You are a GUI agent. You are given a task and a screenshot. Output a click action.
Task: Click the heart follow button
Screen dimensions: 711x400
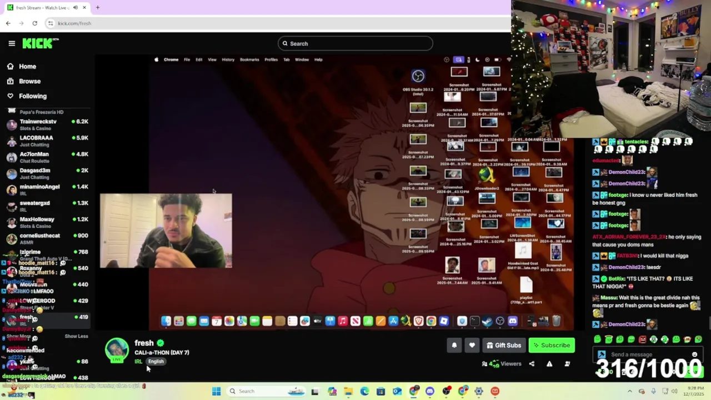pos(472,345)
